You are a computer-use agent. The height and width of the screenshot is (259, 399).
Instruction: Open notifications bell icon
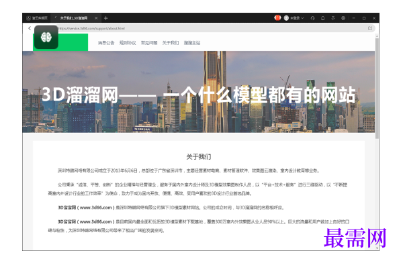click(322, 18)
